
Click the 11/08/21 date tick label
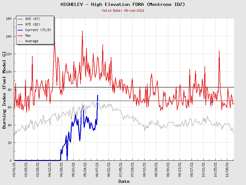pyautogui.click(x=227, y=170)
